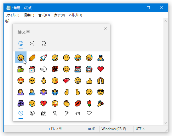Open the heart symbols emoji category
Viewport: 172px width, 136px height.
pos(89,113)
